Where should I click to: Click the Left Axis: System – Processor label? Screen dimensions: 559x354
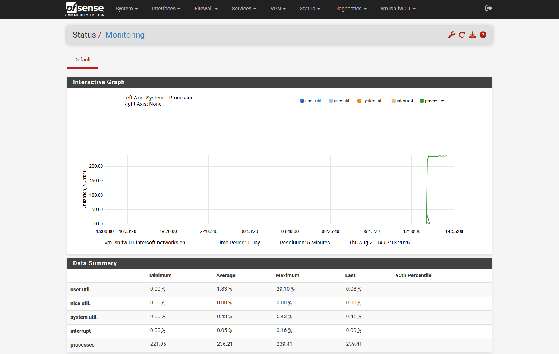coord(158,98)
